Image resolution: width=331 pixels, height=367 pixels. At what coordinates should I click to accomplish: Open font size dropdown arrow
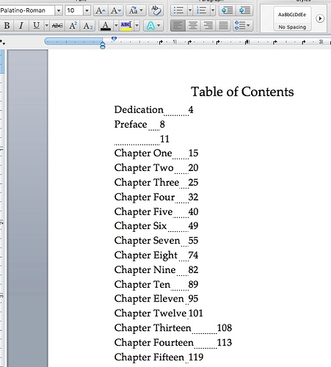click(x=87, y=10)
